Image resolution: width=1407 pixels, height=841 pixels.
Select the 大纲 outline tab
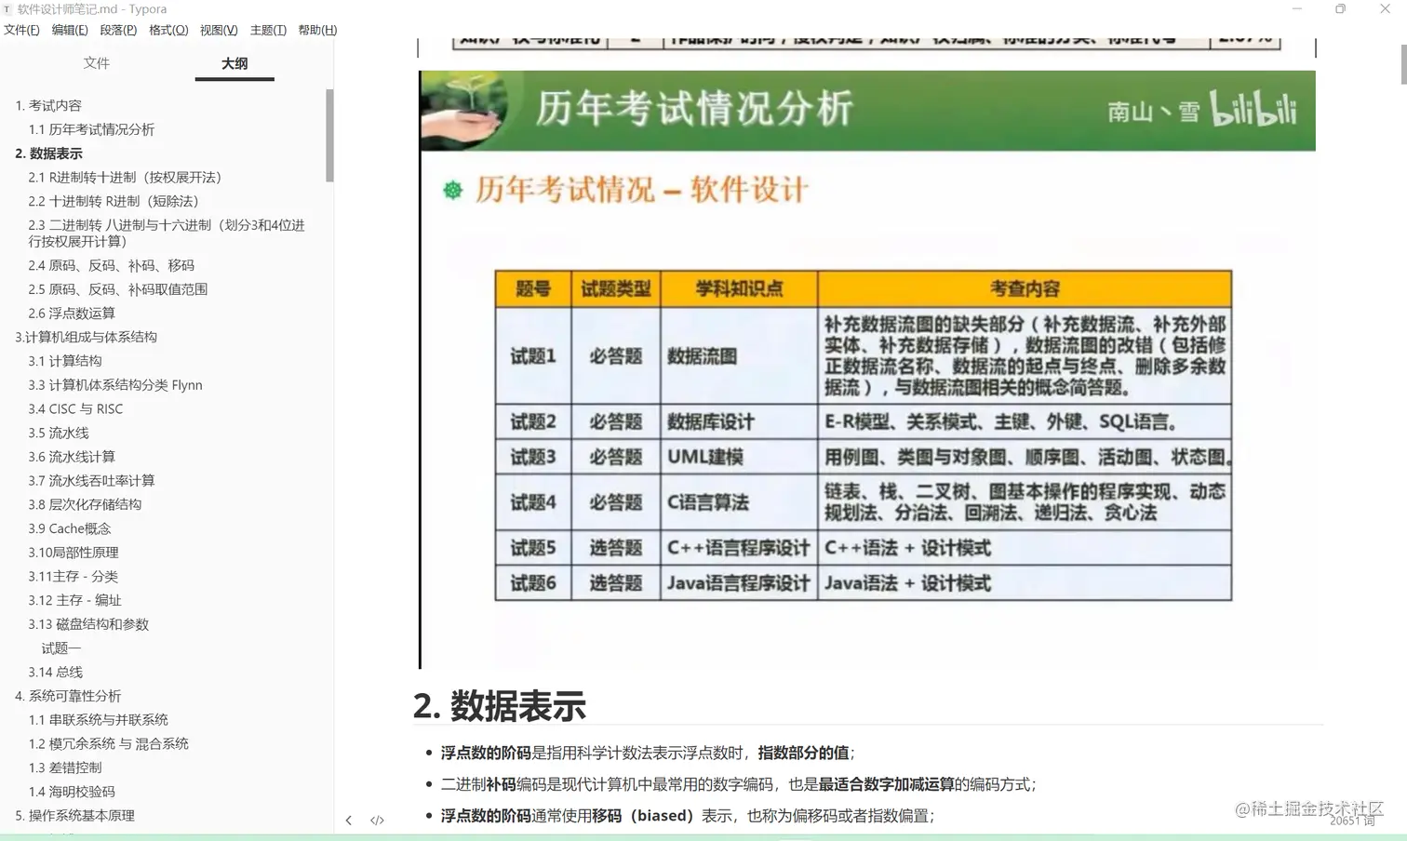click(234, 63)
